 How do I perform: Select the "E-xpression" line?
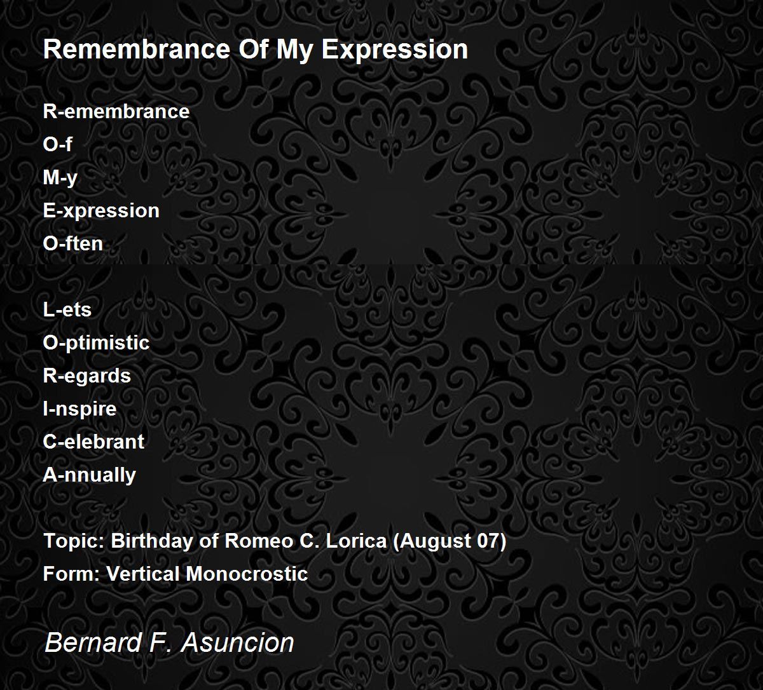[101, 211]
